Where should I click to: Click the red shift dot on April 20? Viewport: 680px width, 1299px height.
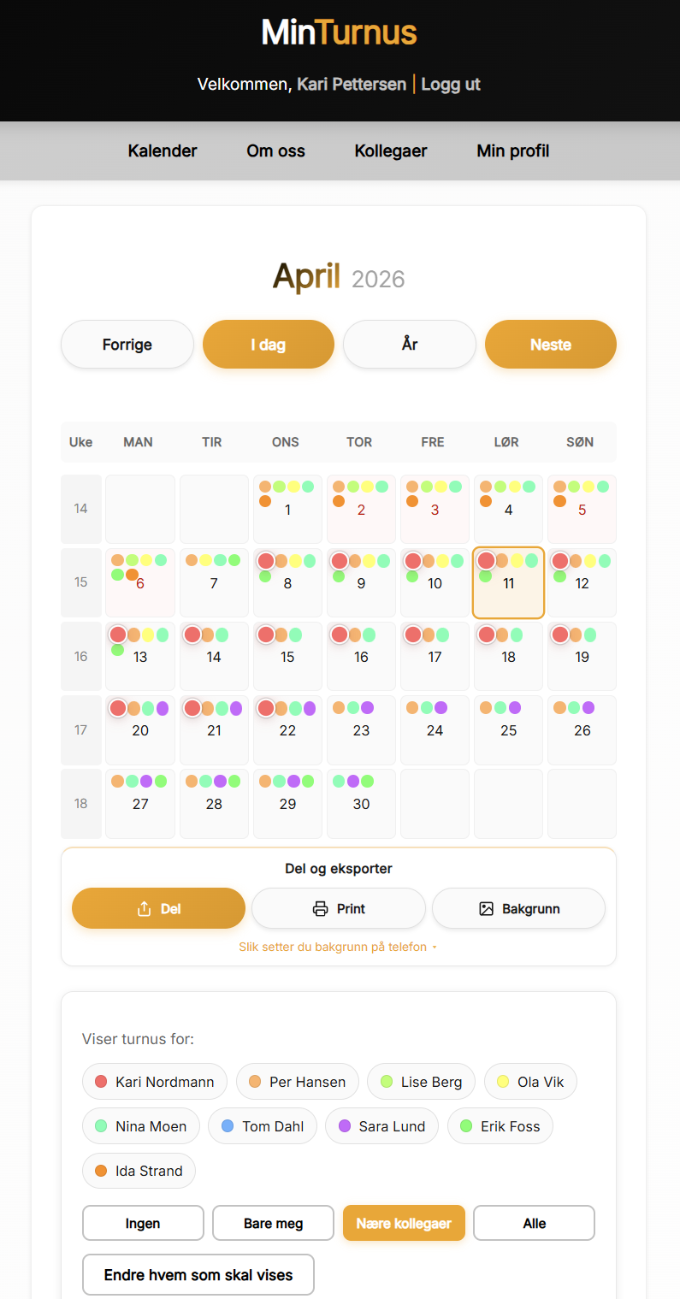pos(118,708)
